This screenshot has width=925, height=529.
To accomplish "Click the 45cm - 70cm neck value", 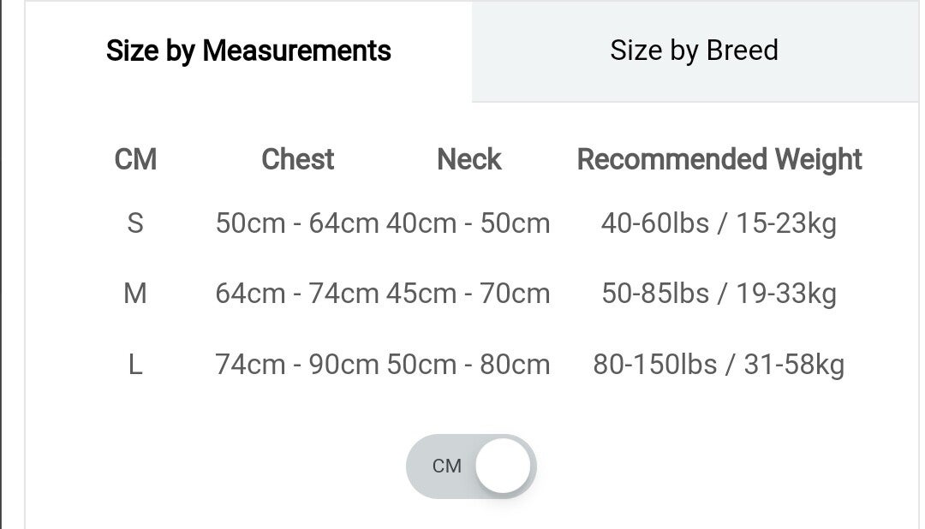I will coord(468,294).
